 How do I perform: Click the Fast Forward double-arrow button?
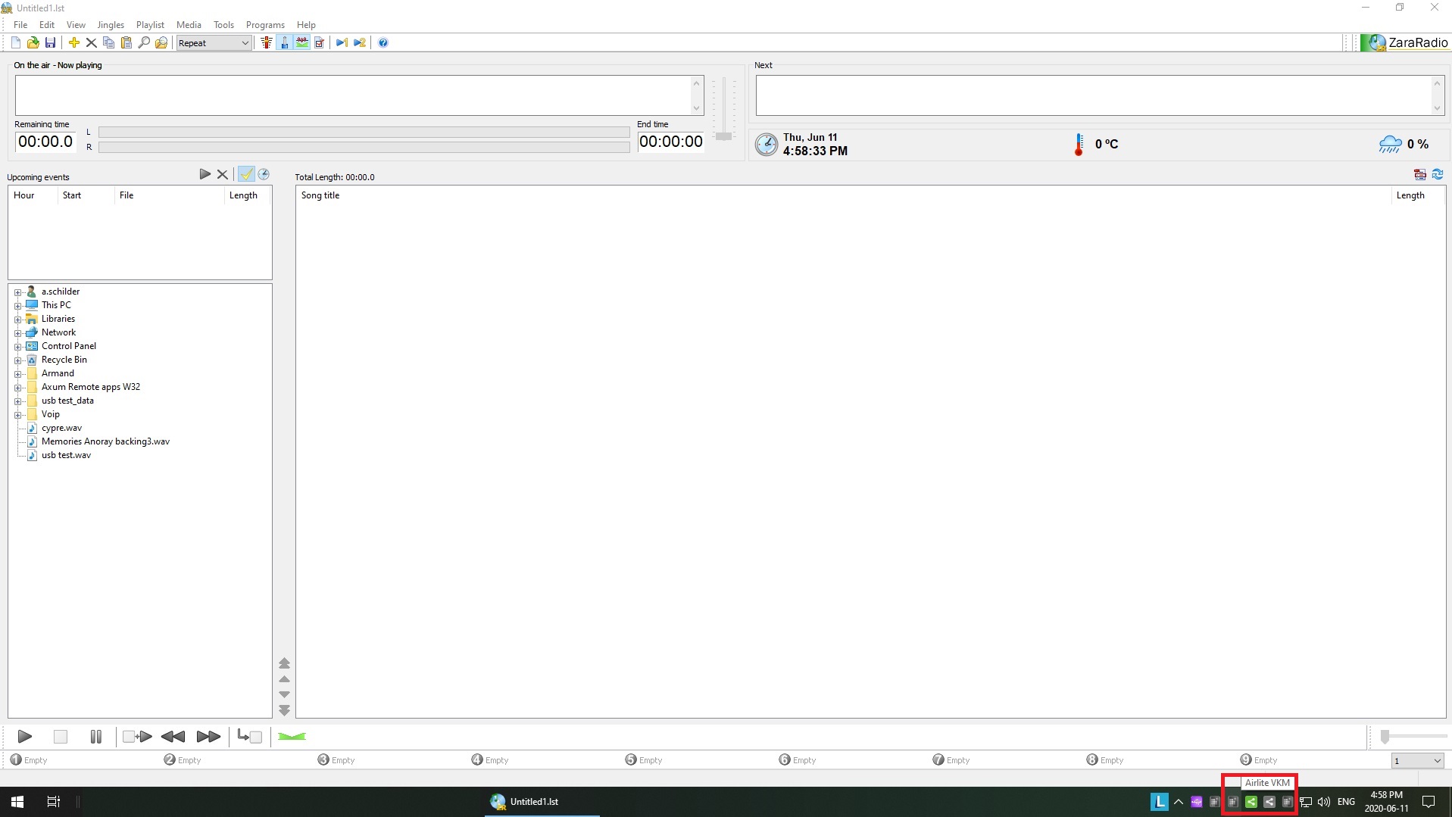[x=208, y=737]
